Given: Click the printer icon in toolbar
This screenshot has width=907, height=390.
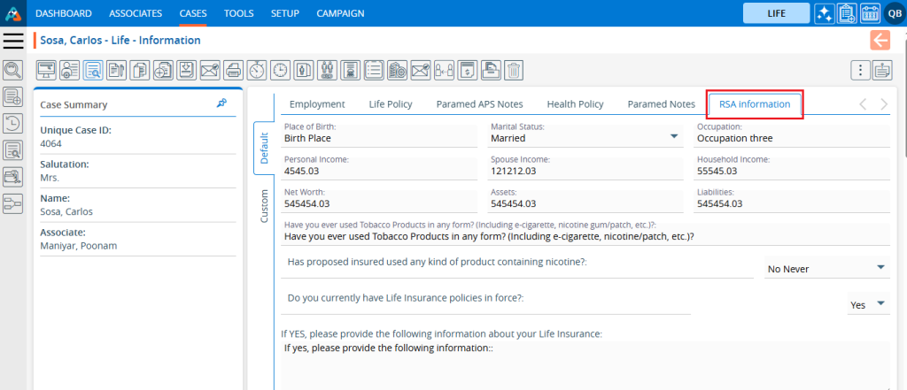Looking at the screenshot, I should coord(233,70).
